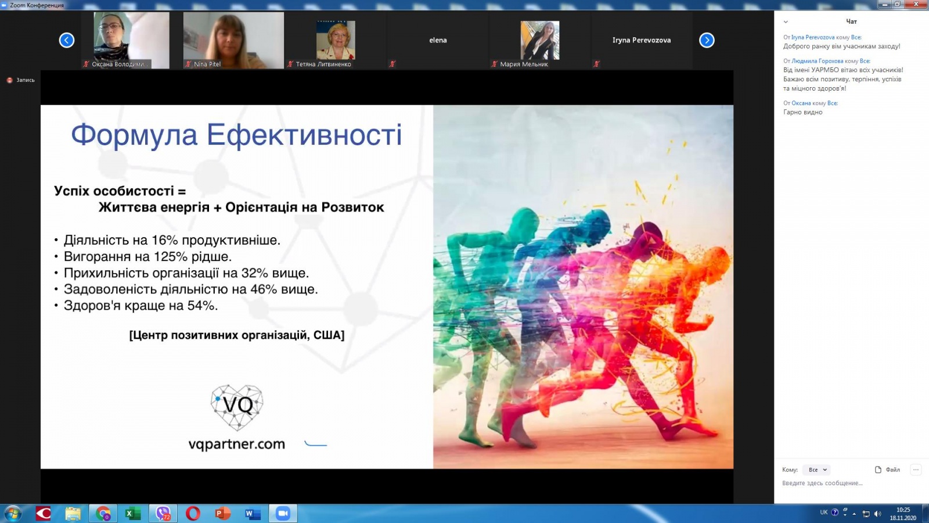Click the volume speaker tray icon
The width and height of the screenshot is (929, 523).
(877, 514)
